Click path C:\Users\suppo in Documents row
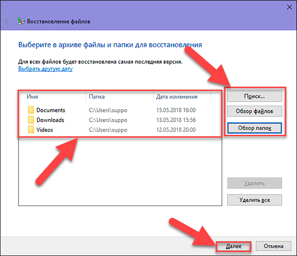The width and height of the screenshot is (297, 256). (108, 110)
